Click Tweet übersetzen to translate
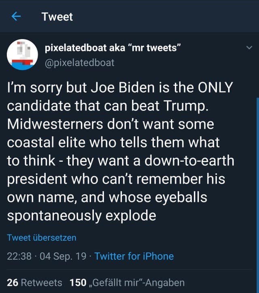The image size is (259, 293). pos(42,238)
